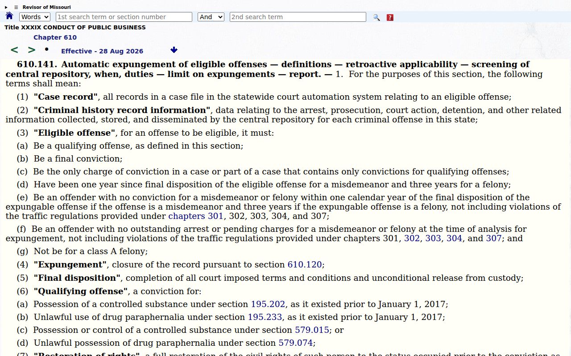
Task: Click the "Criminal history record information" term
Action: click(x=122, y=110)
